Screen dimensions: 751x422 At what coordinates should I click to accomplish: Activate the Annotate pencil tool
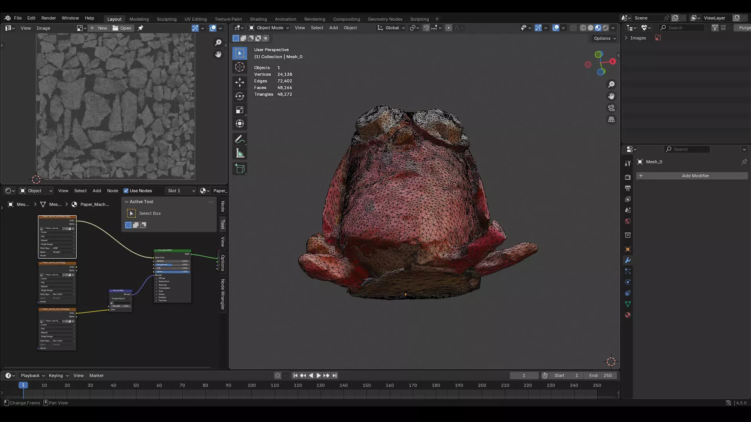239,139
